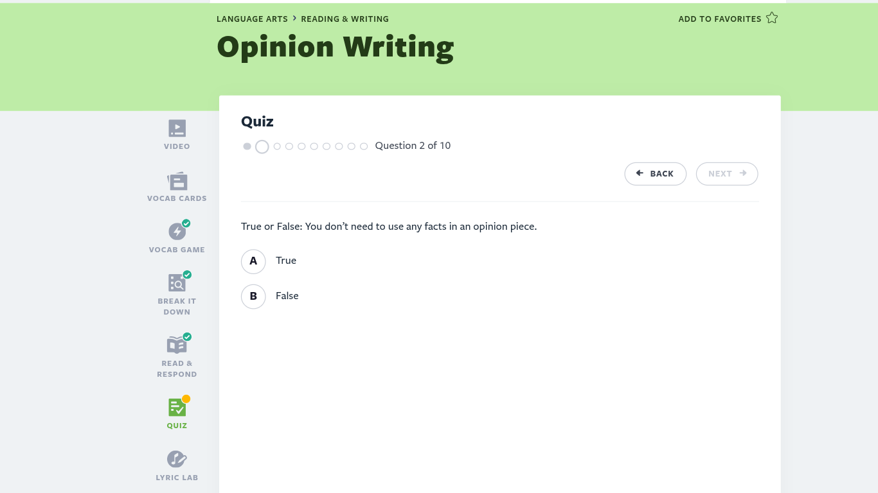Select the Quiz checklist icon
The image size is (878, 493).
tap(177, 407)
